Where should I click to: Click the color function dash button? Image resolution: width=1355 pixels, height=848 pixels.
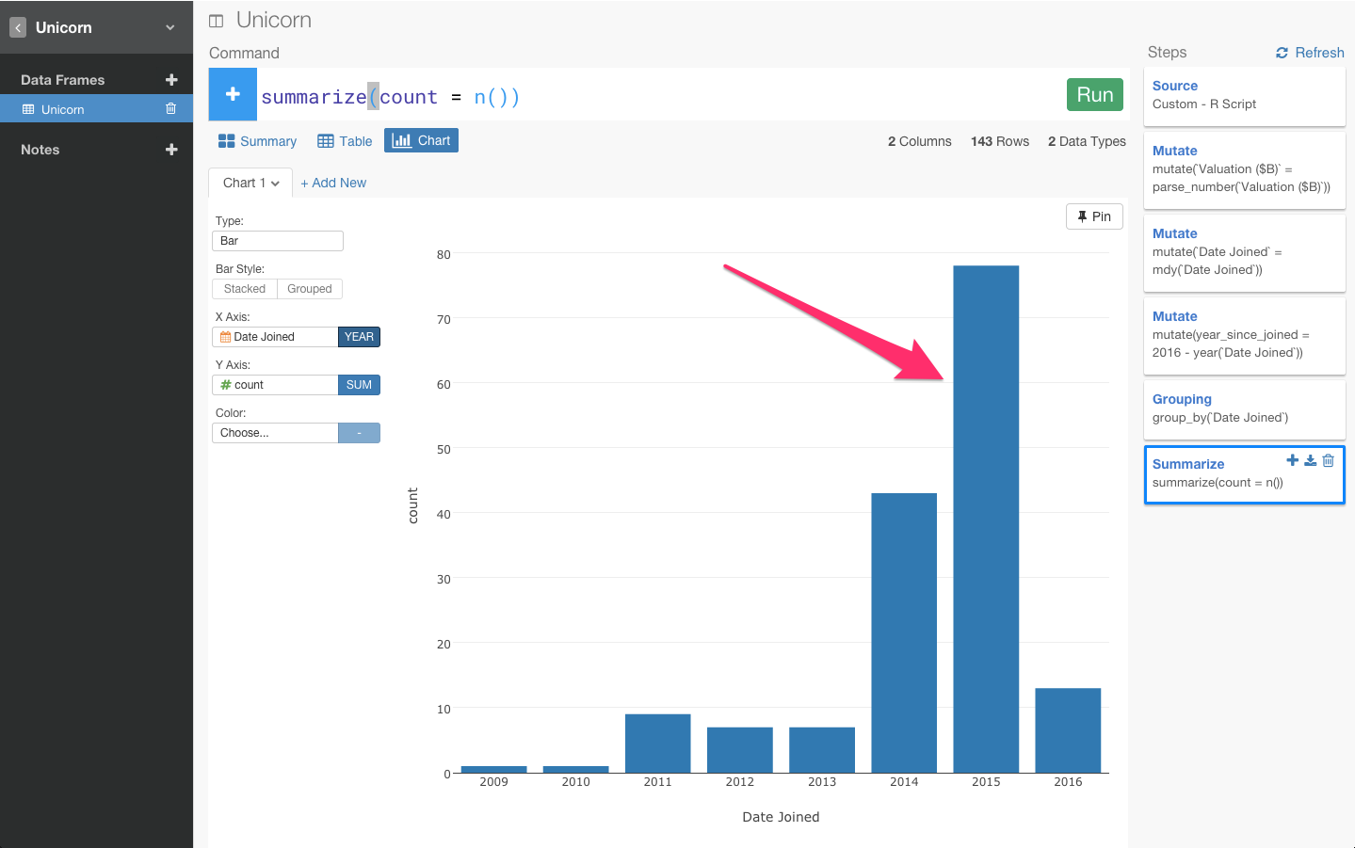pyautogui.click(x=359, y=433)
